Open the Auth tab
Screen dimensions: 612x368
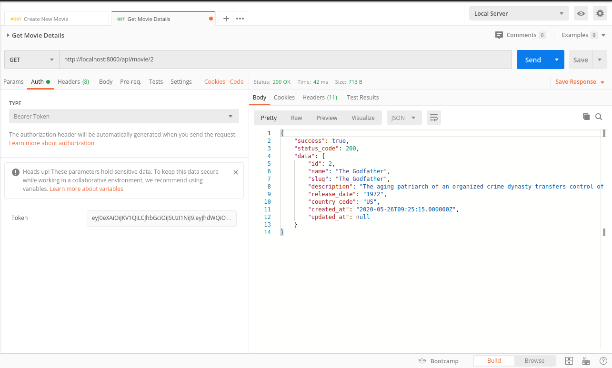pyautogui.click(x=40, y=81)
